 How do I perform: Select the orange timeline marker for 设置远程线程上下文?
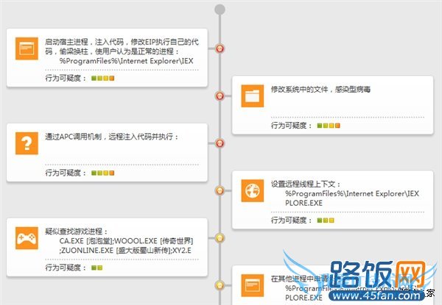click(220, 190)
